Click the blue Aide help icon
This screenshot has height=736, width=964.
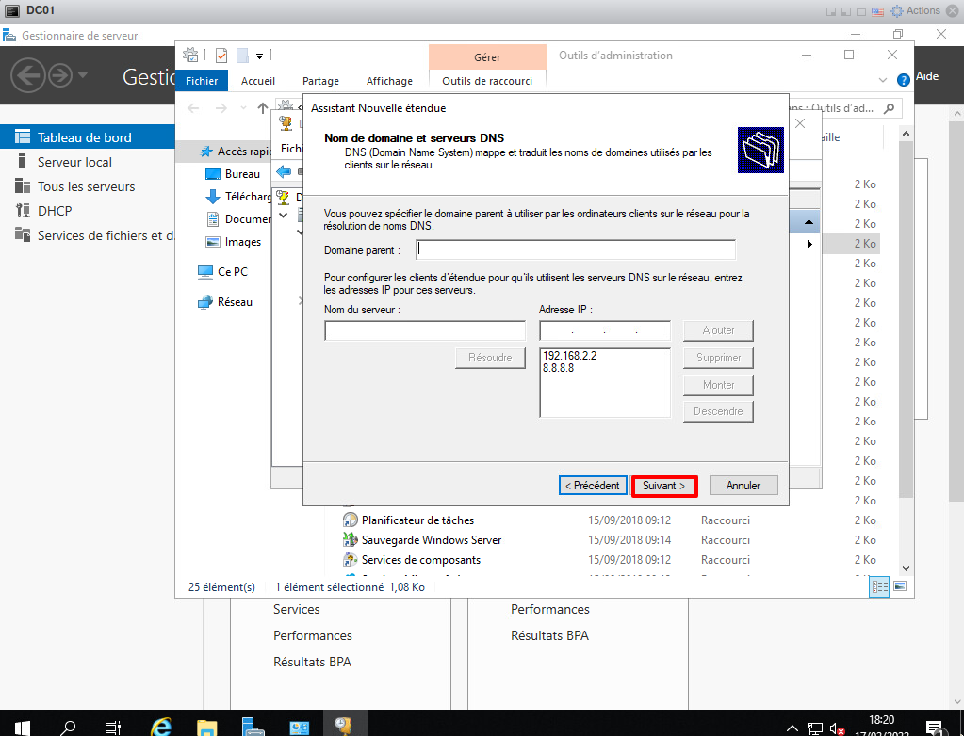point(904,80)
